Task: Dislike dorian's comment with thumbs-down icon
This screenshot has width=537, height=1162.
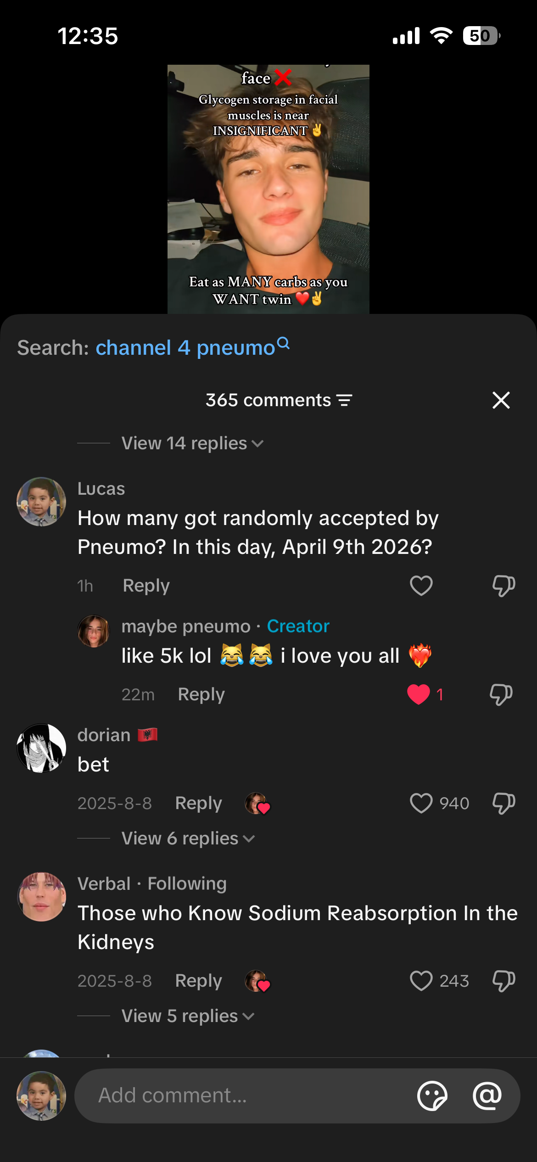Action: [503, 803]
